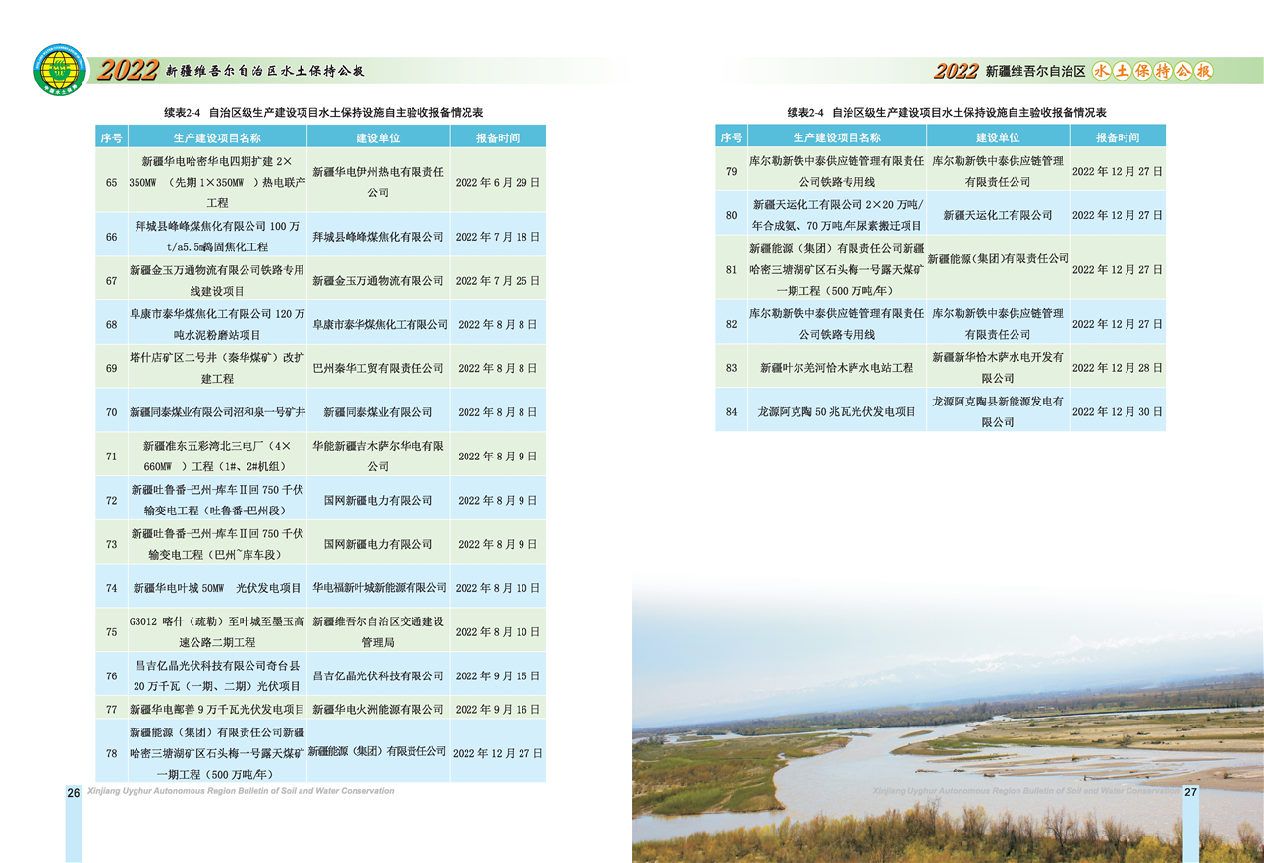The width and height of the screenshot is (1264, 863).
Task: Select the date '2022 年 7 月 25 日'
Action: (x=498, y=281)
